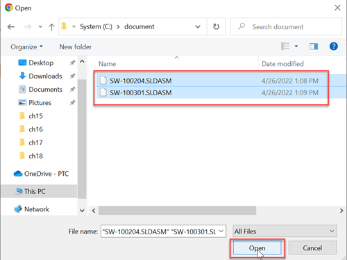Viewport: 347px width, 260px height.
Task: Change the view layout icon
Action: (285, 46)
